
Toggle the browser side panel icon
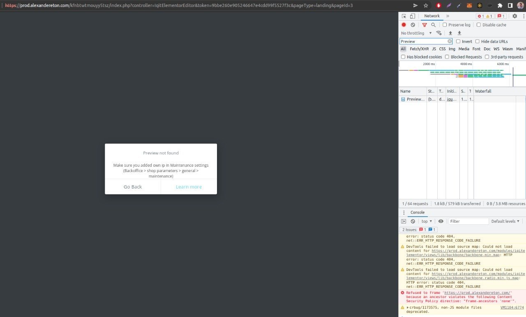click(510, 5)
